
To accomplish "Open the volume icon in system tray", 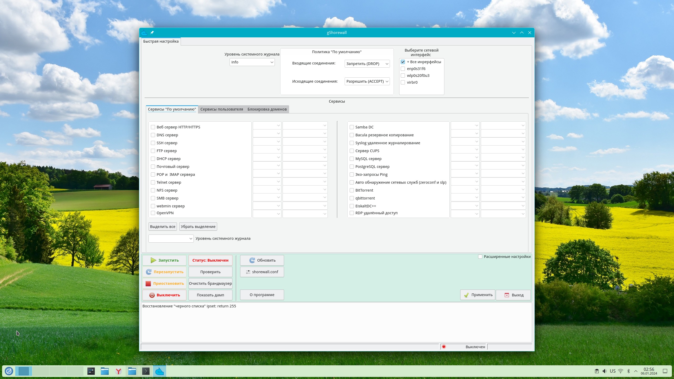I will [x=604, y=371].
